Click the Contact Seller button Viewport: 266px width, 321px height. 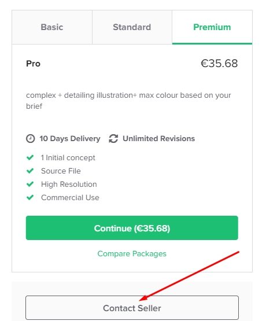click(132, 308)
